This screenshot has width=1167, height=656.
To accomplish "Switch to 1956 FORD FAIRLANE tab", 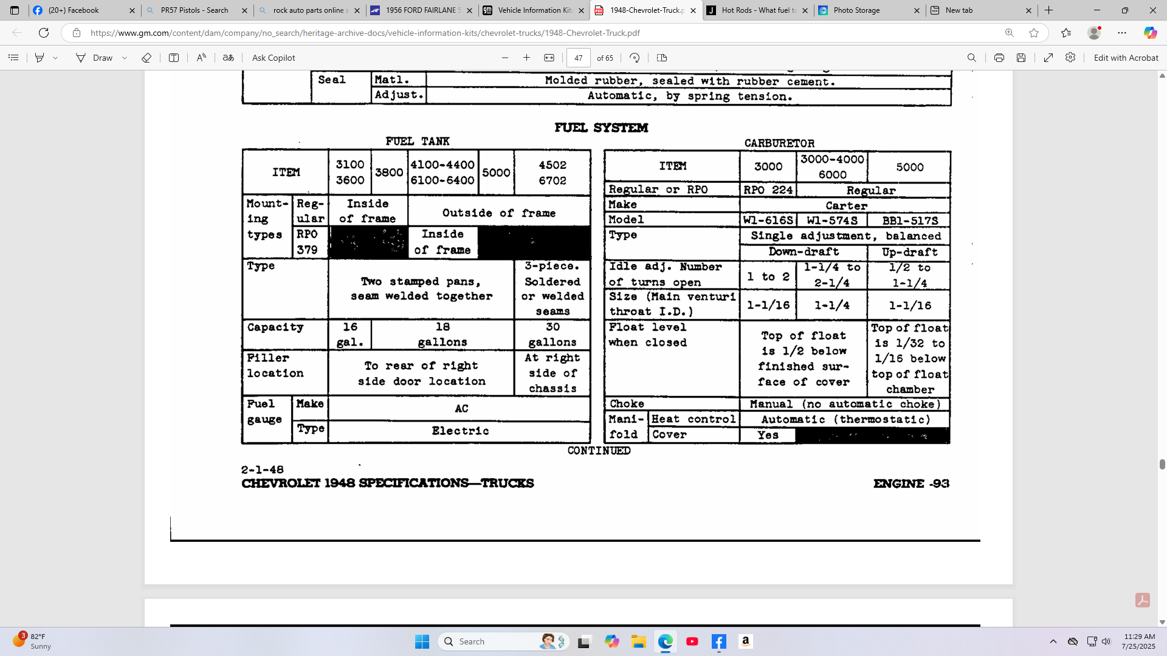I will pyautogui.click(x=422, y=10).
